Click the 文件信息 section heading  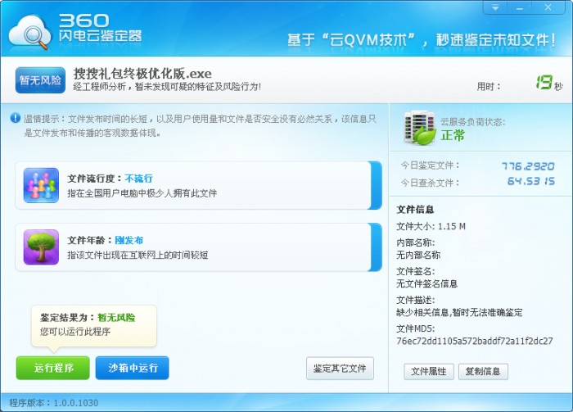[415, 210]
